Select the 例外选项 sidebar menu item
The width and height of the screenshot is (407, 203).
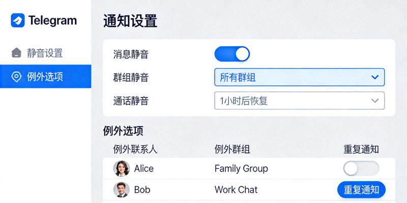(45, 77)
